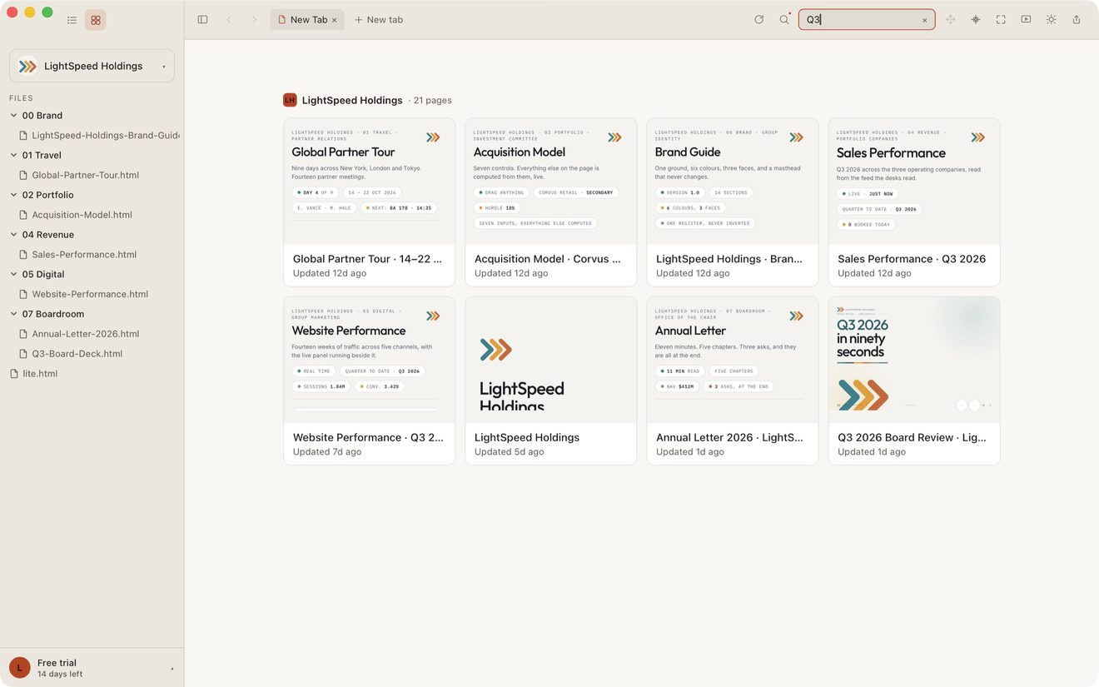Enter fullscreen with the corners icon
Viewport: 1099px width, 687px height.
(1001, 19)
